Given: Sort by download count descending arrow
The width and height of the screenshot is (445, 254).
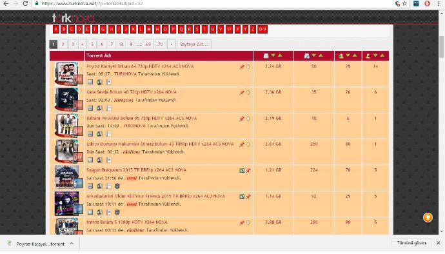Looking at the screenshot, I should (314, 55).
